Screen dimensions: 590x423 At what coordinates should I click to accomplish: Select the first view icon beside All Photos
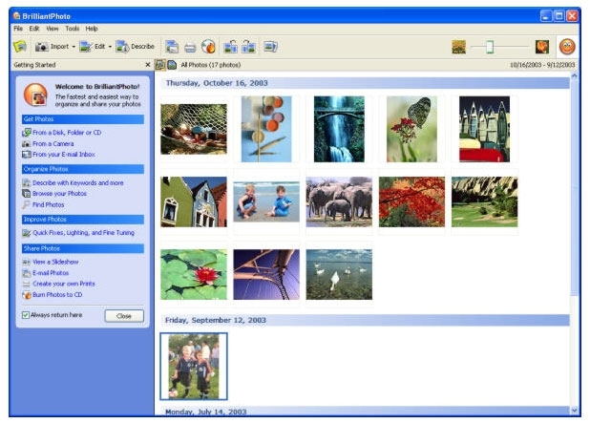tap(160, 65)
